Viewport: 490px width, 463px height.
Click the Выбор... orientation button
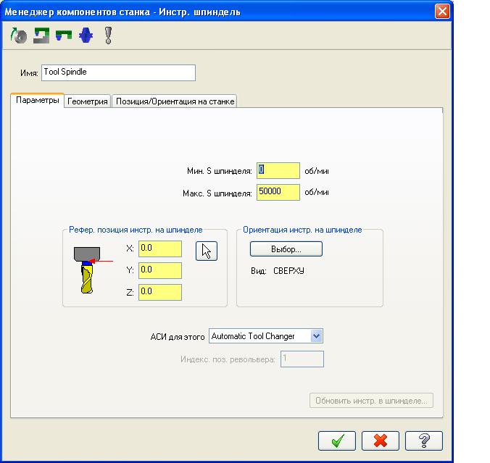[286, 249]
